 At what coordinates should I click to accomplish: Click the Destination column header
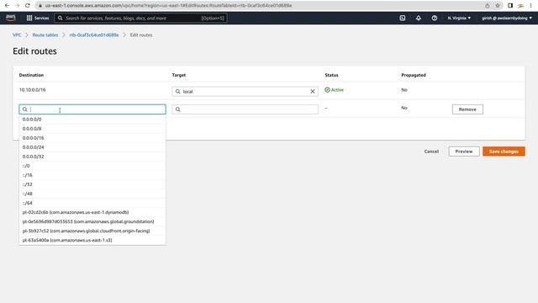tap(31, 75)
